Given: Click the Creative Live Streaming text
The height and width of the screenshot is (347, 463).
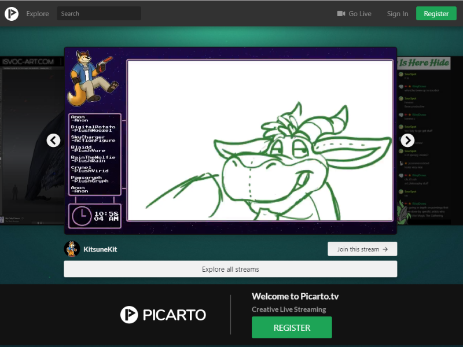Looking at the screenshot, I should click(289, 309).
